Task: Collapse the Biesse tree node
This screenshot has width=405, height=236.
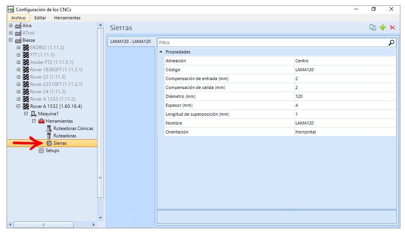Action: tap(10, 40)
